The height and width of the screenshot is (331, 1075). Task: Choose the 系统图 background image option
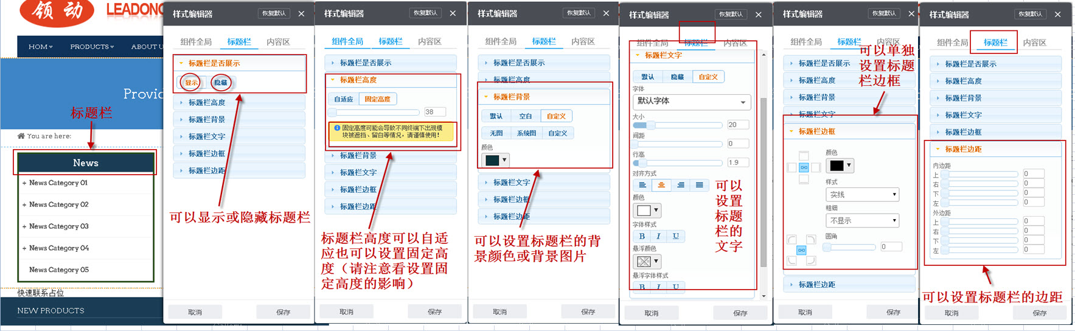(526, 133)
